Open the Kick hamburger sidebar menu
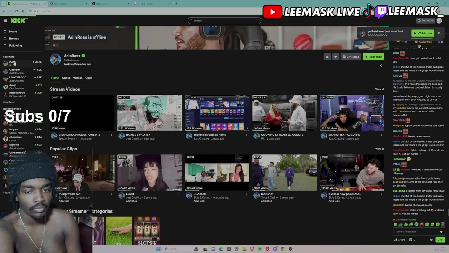 tap(5, 21)
